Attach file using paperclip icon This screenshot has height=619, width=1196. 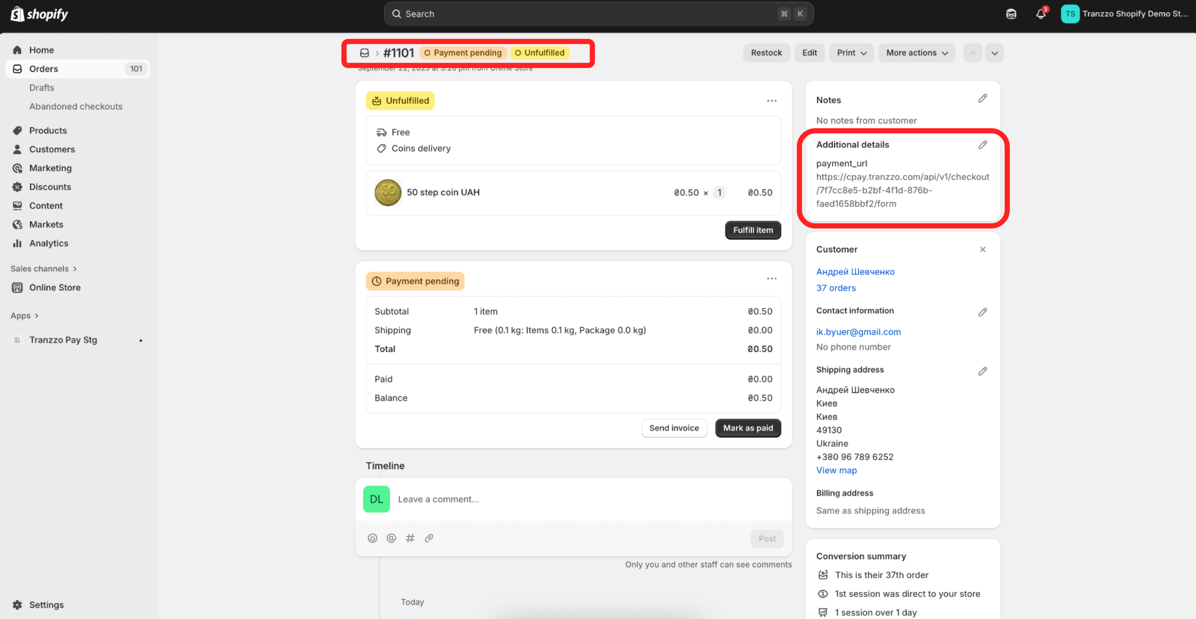coord(429,538)
